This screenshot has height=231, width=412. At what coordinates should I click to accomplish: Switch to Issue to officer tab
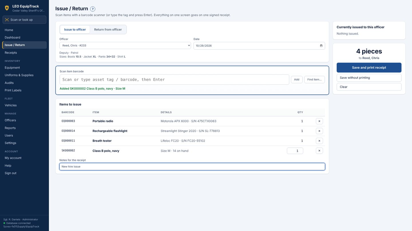pyautogui.click(x=75, y=29)
